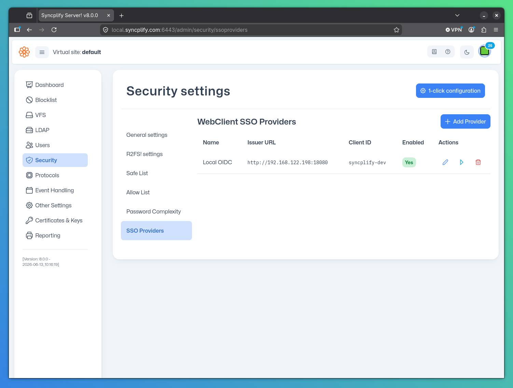Click the Protocols chip icon in sidebar
Viewport: 513px width, 388px height.
29,175
